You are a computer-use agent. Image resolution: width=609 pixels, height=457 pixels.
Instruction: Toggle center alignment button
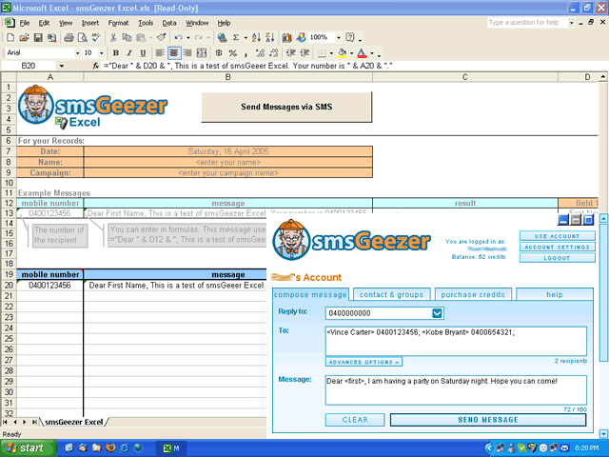pyautogui.click(x=173, y=53)
